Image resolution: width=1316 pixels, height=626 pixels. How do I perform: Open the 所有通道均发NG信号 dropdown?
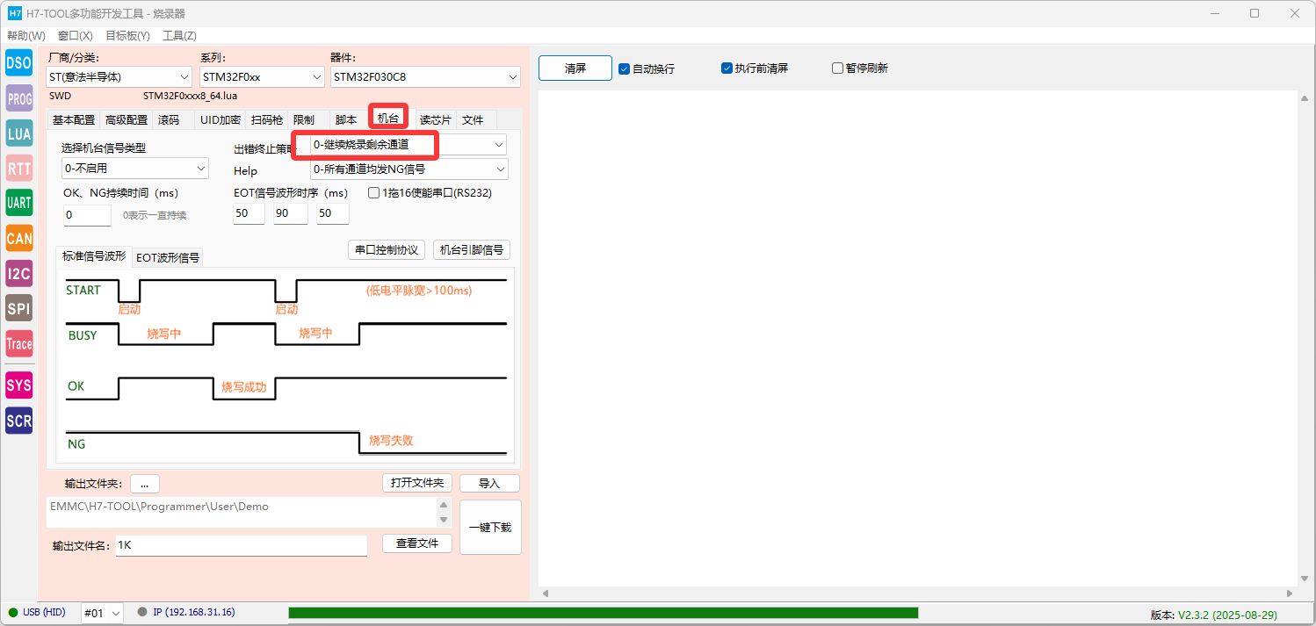409,169
